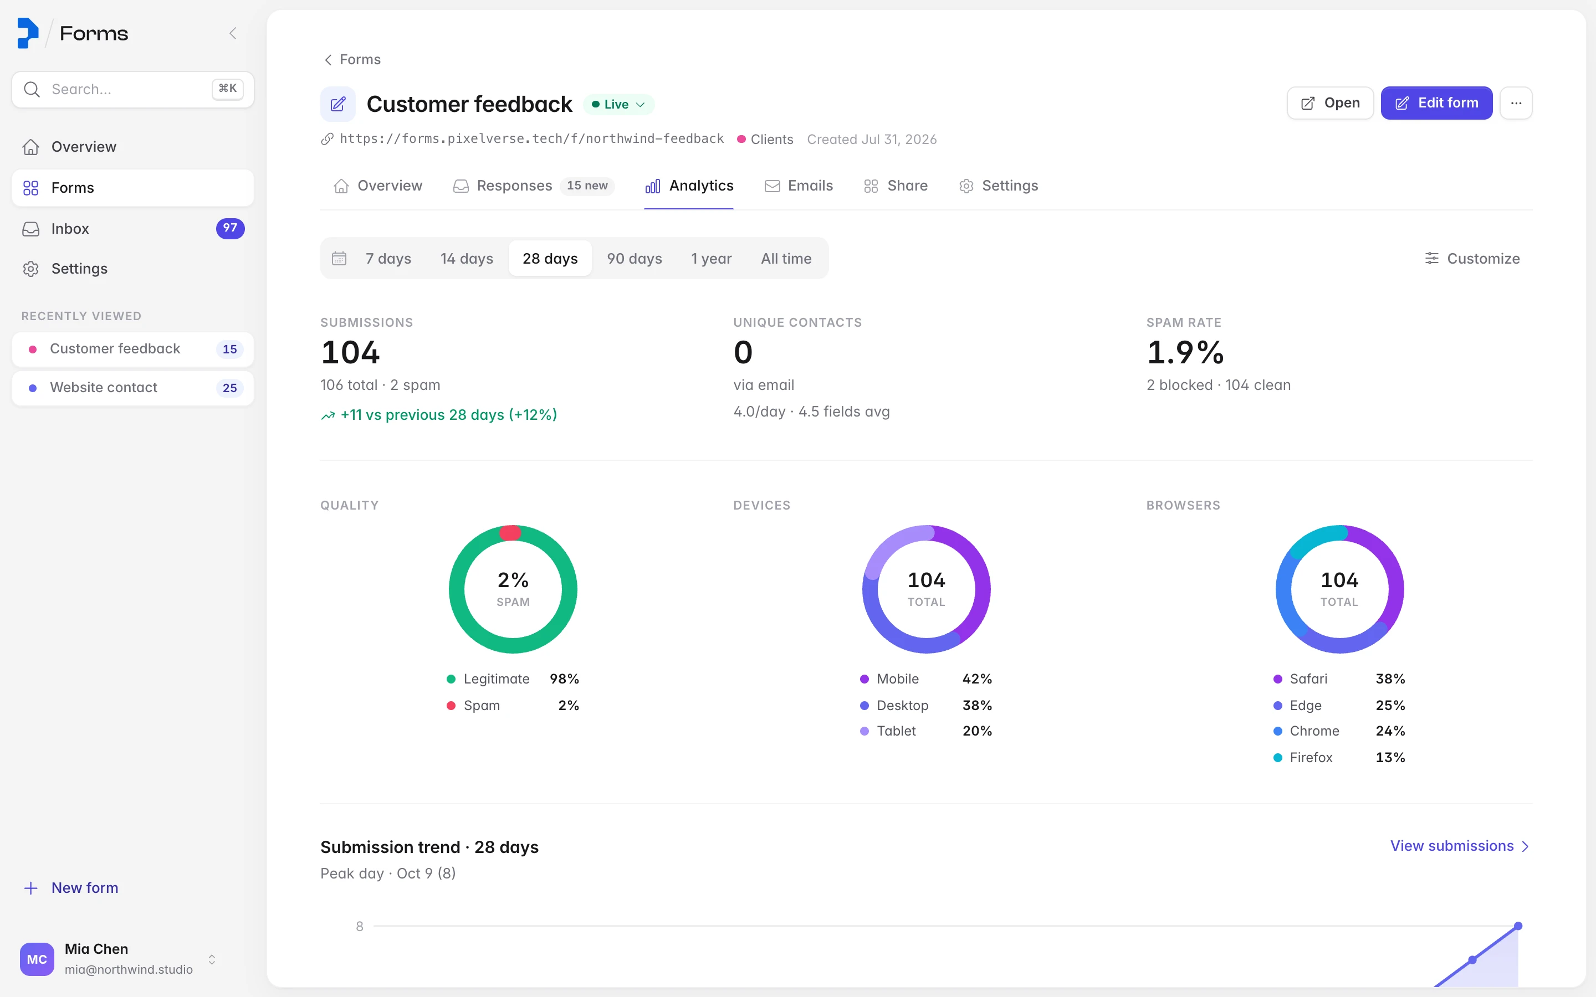
Task: Click View submissions link
Action: point(1460,846)
